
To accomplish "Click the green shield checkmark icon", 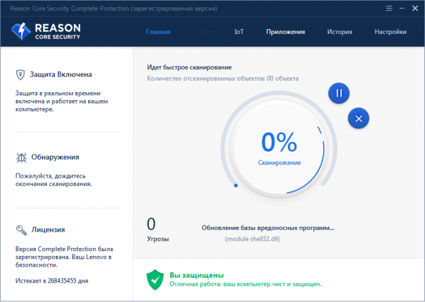I will (155, 280).
